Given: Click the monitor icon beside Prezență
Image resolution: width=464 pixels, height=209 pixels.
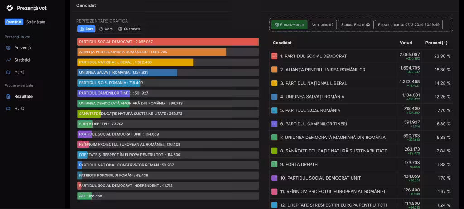Looking at the screenshot, I should pos(9,48).
